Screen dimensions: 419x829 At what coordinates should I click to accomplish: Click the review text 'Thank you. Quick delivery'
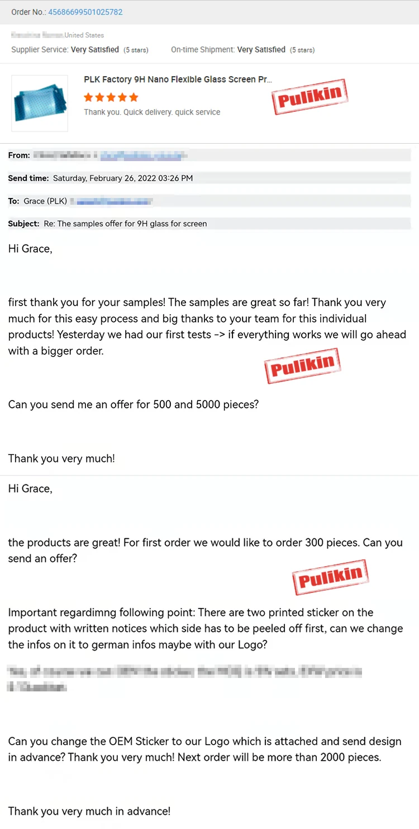(x=152, y=112)
